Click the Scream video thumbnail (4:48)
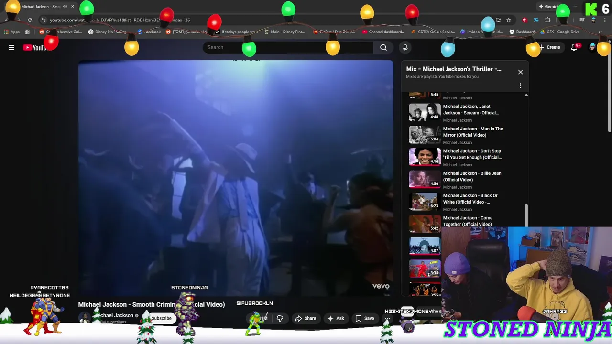This screenshot has width=612, height=344. click(425, 113)
